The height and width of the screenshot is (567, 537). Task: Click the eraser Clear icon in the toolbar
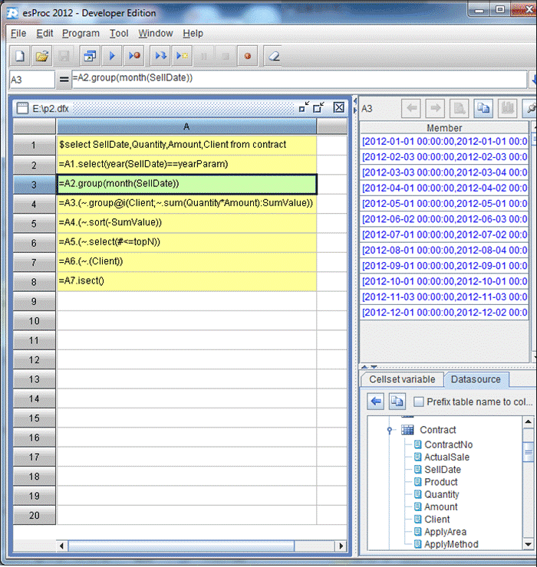pyautogui.click(x=274, y=56)
